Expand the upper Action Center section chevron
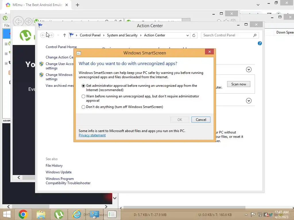 click(x=249, y=70)
